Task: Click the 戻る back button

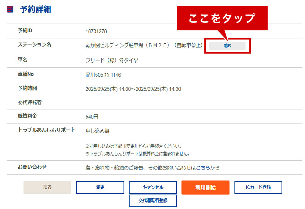Action: coord(47,187)
